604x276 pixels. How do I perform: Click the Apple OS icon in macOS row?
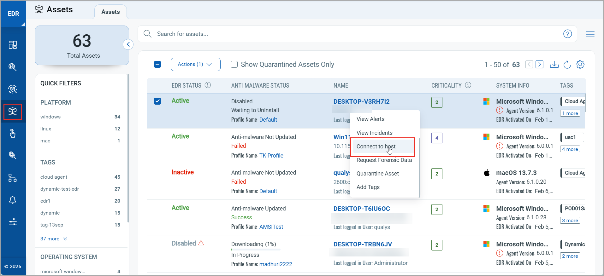[487, 173]
